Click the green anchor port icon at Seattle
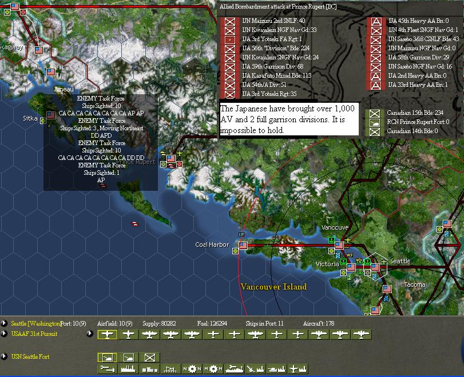Screen dimensions: 464x377 click(x=367, y=262)
